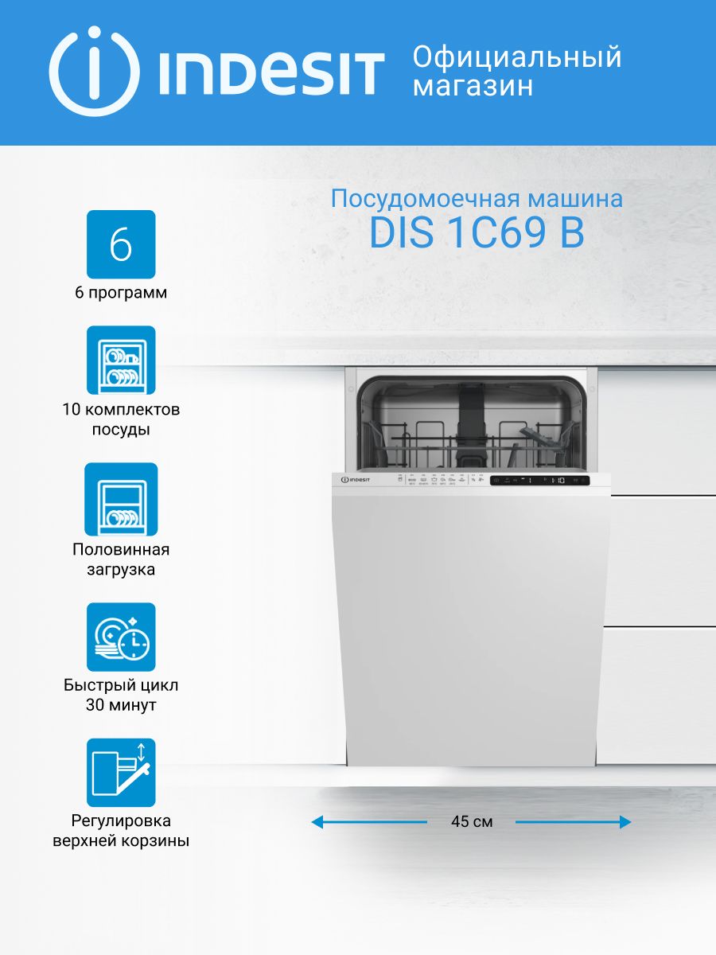This screenshot has height=955, width=716.
Task: Click the 10 place settings dish rack icon
Action: tap(121, 360)
